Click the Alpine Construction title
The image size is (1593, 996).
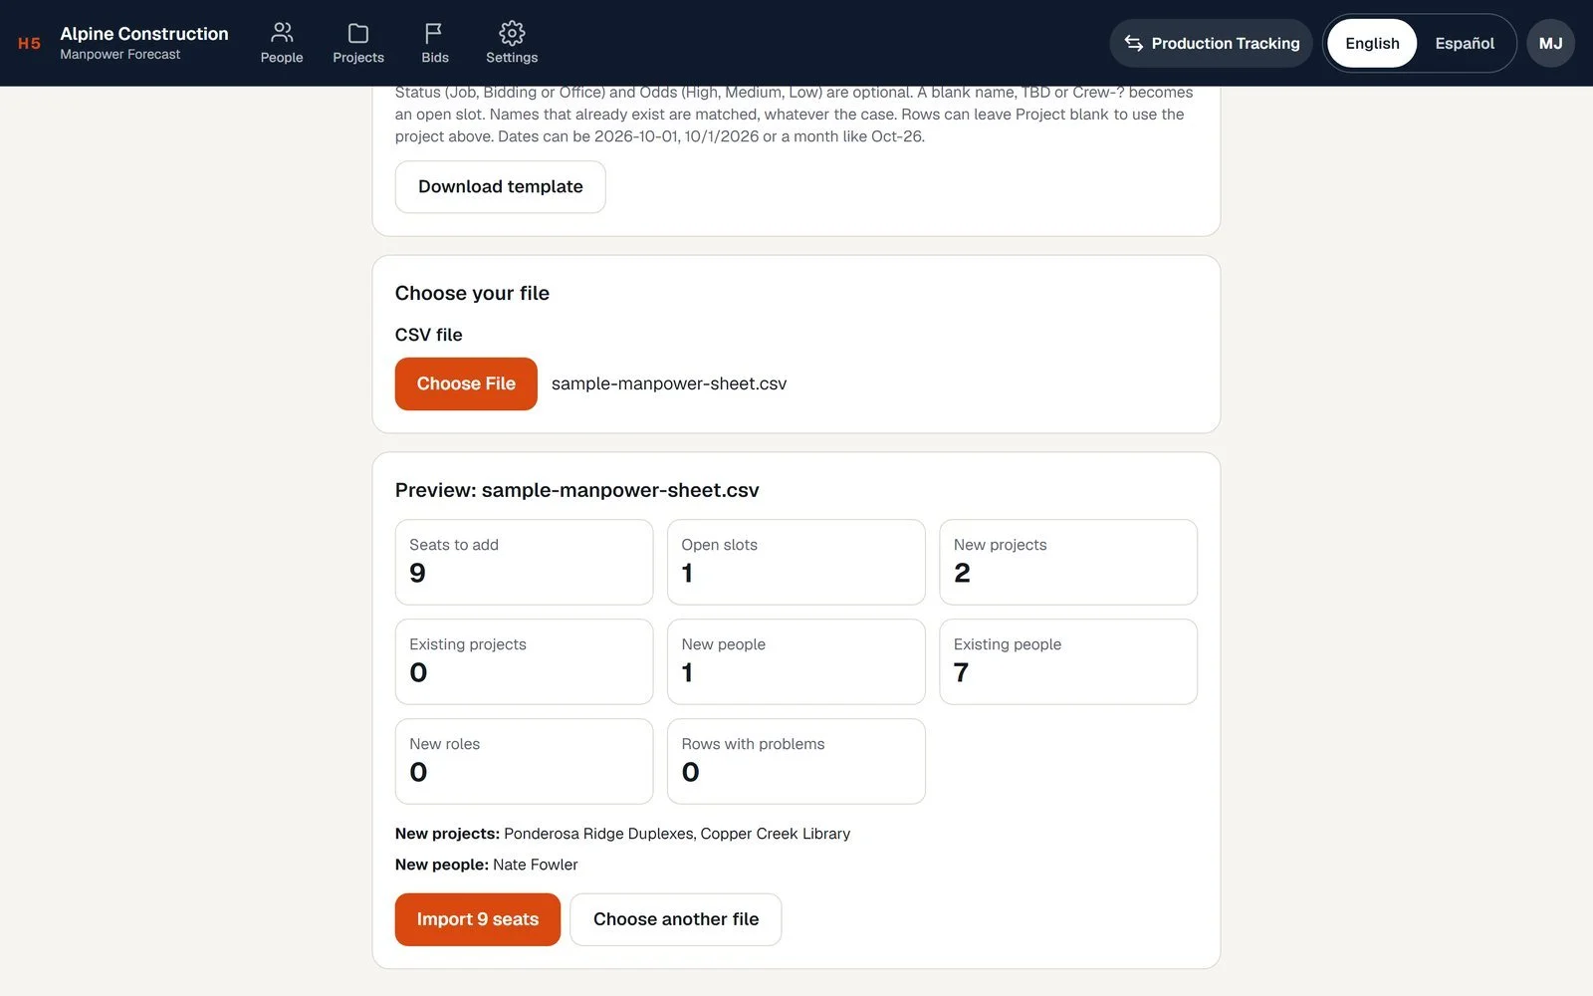point(144,33)
